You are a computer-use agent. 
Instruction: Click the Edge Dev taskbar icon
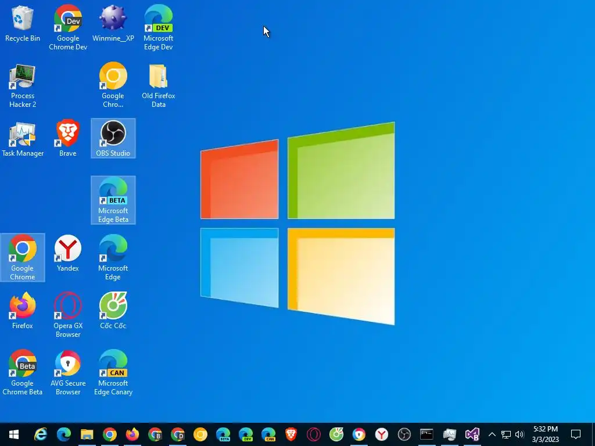pyautogui.click(x=246, y=434)
